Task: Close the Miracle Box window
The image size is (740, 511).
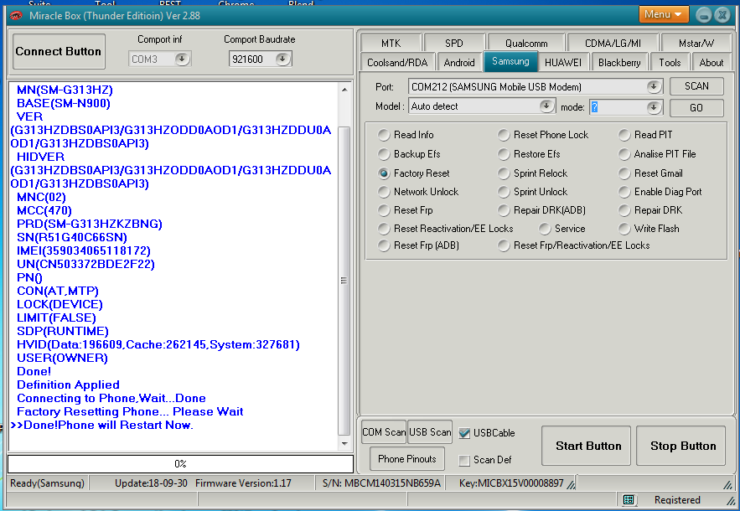Action: (x=722, y=15)
